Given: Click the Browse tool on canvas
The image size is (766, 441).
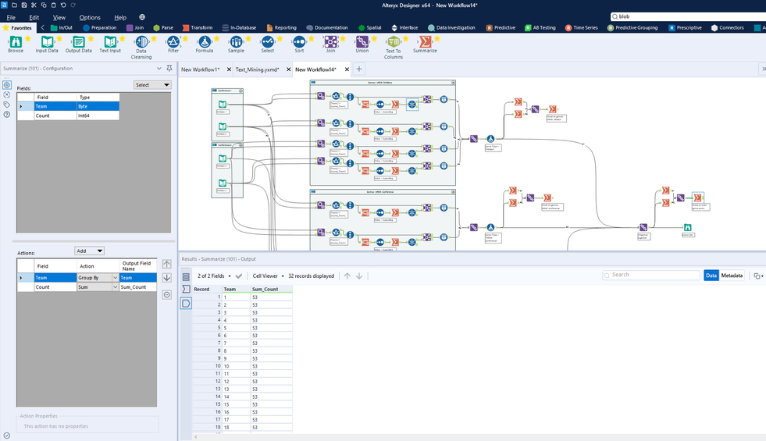Looking at the screenshot, I should (687, 227).
